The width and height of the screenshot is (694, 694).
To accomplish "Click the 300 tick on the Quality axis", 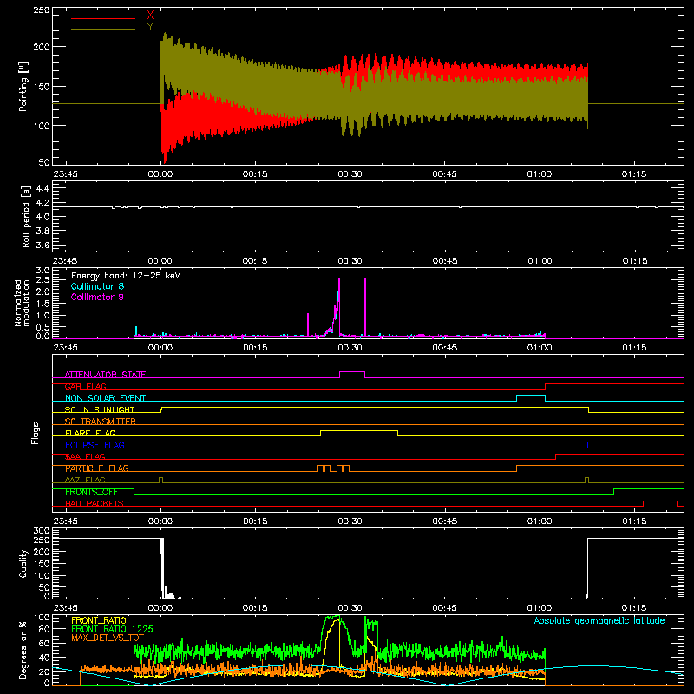I will (42, 531).
